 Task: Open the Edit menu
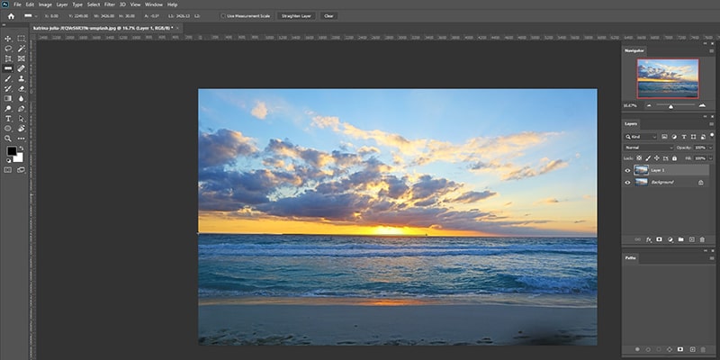pyautogui.click(x=30, y=4)
